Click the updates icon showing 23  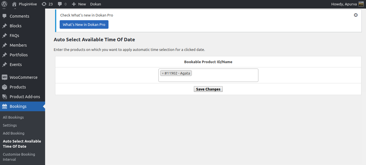click(x=44, y=4)
